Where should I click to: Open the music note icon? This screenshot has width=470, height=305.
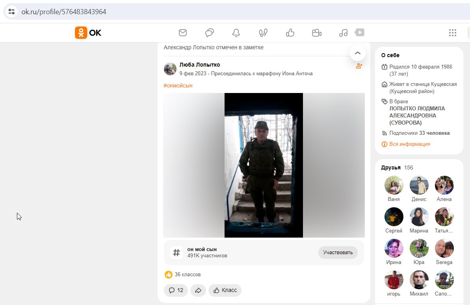[x=343, y=33]
